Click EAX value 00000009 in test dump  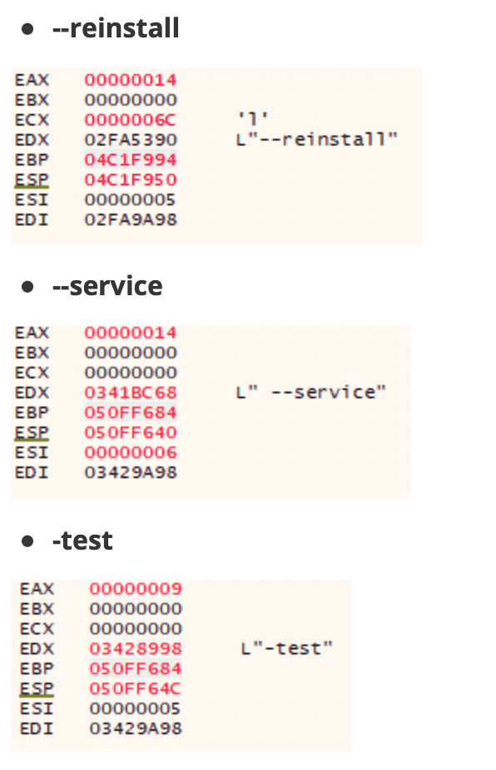[x=136, y=589]
